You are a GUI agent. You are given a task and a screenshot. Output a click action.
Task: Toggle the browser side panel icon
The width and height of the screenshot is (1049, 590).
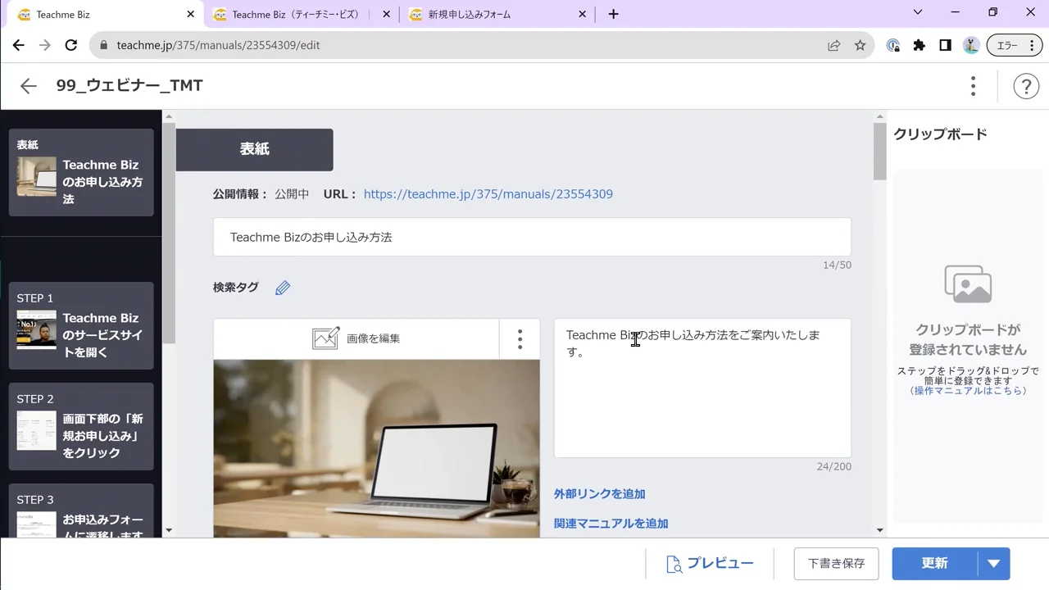click(x=945, y=46)
